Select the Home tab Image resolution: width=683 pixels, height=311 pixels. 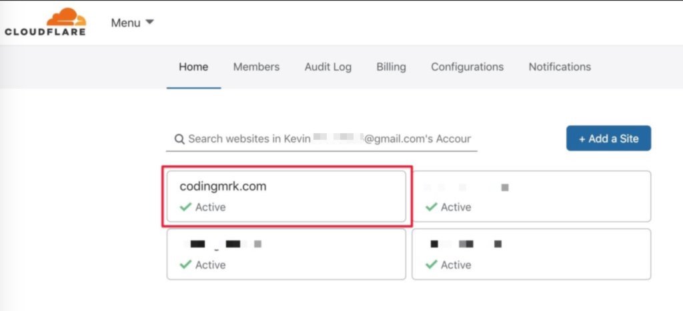pos(193,67)
